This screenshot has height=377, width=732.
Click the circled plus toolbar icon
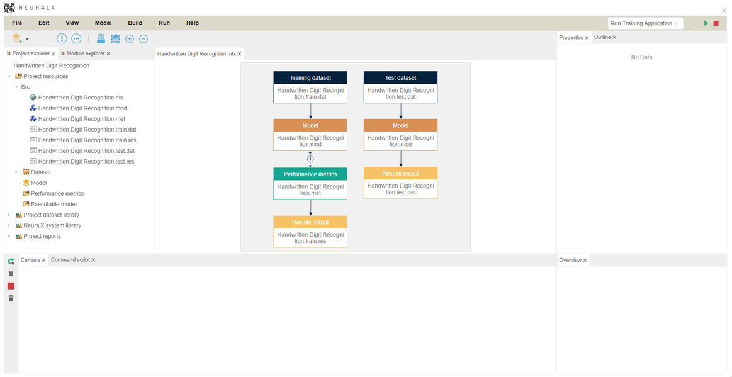pyautogui.click(x=130, y=39)
